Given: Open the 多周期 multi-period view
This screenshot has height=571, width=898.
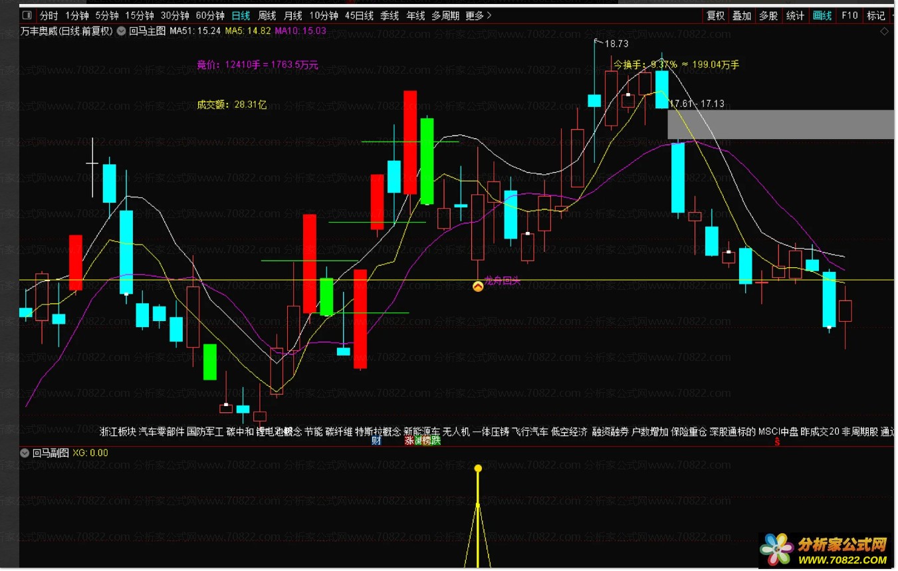Looking at the screenshot, I should coord(445,15).
